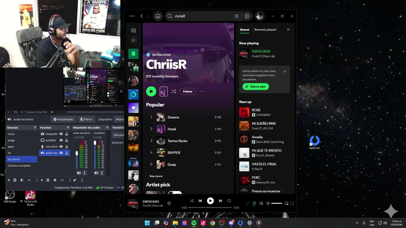Toggle the Queue view icon in player bar
Viewport: 406px width, 228px height.
[x=254, y=203]
